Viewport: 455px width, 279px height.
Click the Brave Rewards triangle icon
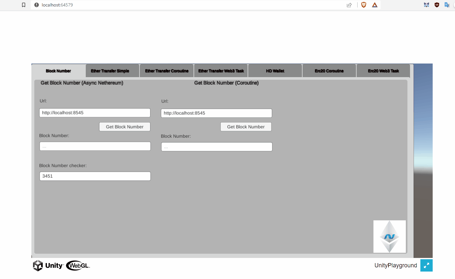tap(375, 5)
